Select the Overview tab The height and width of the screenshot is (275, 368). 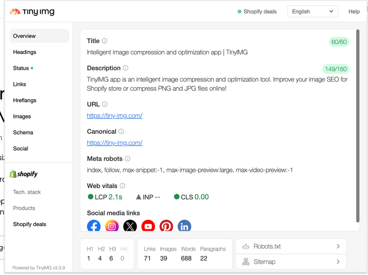click(39, 36)
